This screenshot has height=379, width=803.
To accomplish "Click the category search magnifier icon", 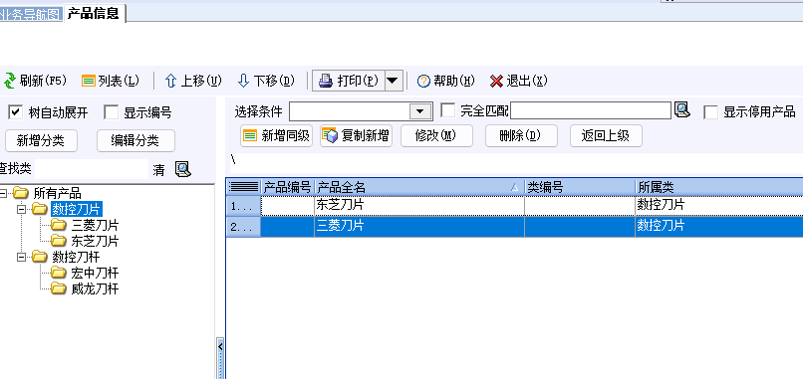I will [x=183, y=169].
